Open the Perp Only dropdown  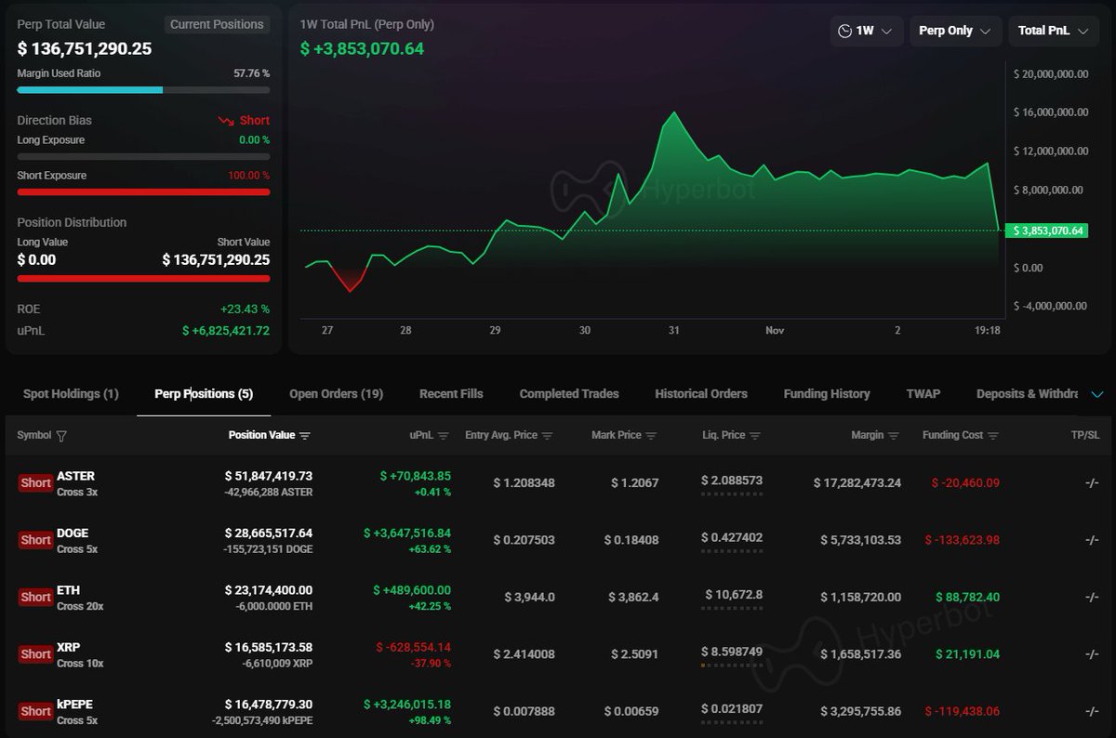[x=955, y=31]
